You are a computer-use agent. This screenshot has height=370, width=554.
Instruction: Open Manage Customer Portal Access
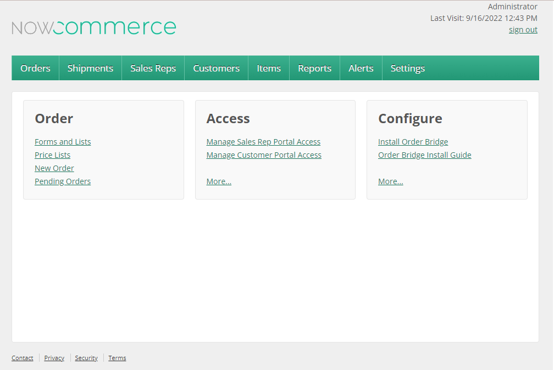point(264,155)
